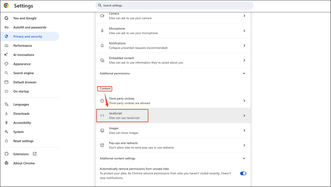Open the Downloads settings section
The image size is (331, 187).
(21, 113)
